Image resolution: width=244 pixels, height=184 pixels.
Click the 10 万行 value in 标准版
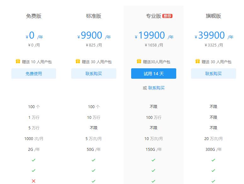coord(94,117)
